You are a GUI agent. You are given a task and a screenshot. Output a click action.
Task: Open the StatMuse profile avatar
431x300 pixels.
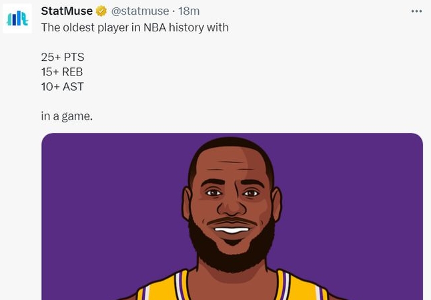coord(17,18)
